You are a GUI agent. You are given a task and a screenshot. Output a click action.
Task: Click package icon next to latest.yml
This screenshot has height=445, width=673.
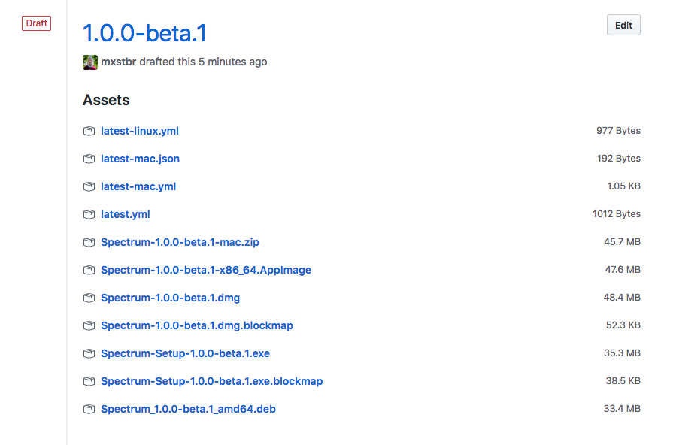89,214
